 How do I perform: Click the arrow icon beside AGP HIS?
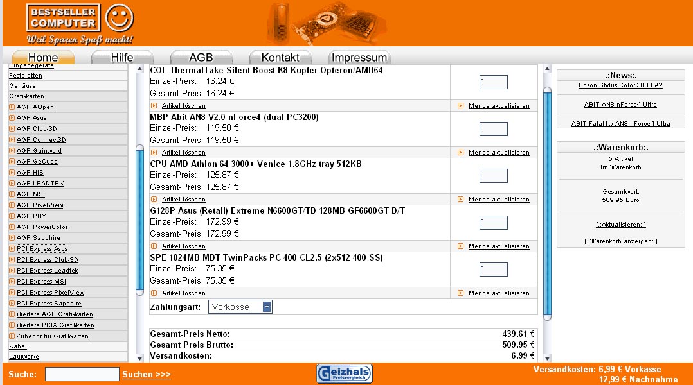pos(12,173)
